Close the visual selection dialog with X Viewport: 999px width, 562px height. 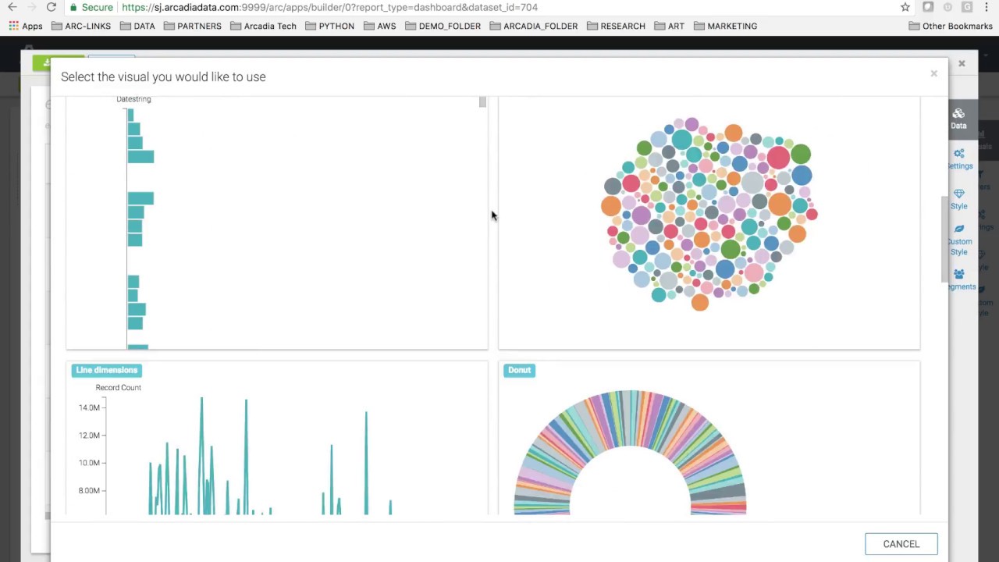(933, 73)
